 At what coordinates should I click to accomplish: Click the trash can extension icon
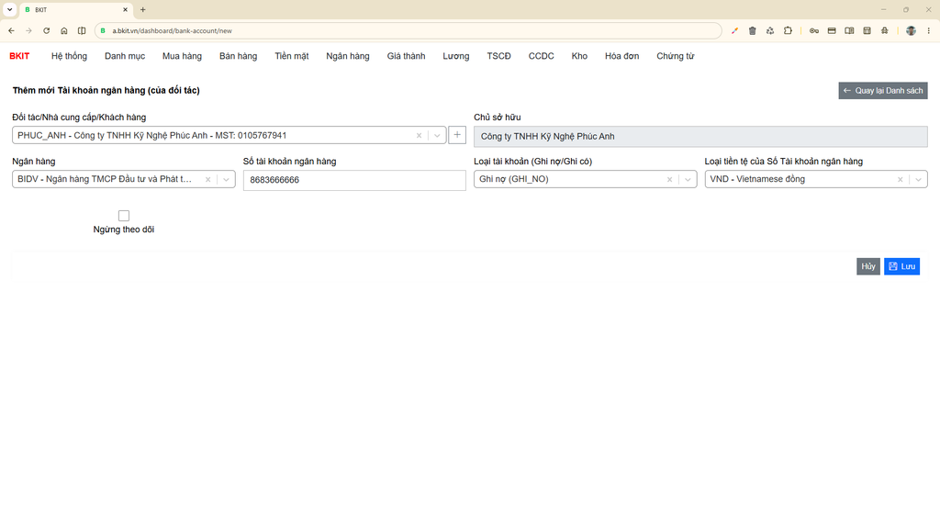(x=753, y=30)
